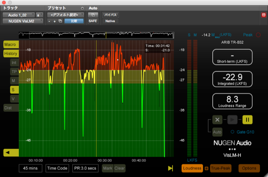Click the Time Code display mode box

pos(57,168)
